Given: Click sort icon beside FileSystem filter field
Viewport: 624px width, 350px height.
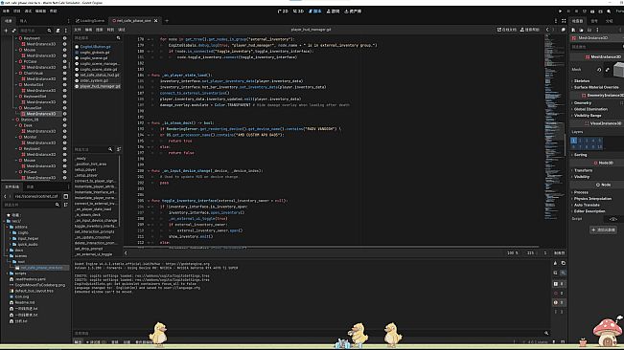Looking at the screenshot, I should (x=66, y=205).
